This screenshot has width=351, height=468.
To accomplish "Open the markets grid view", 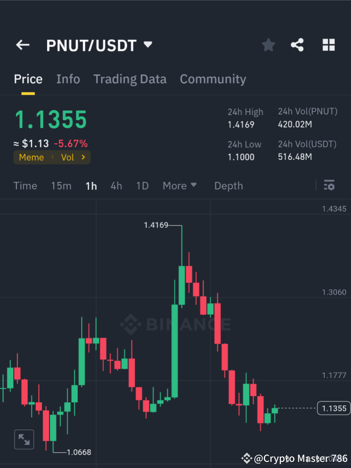I will tap(328, 45).
